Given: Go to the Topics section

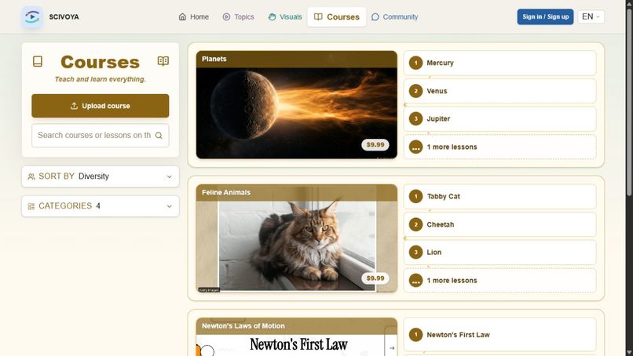Looking at the screenshot, I should tap(238, 17).
